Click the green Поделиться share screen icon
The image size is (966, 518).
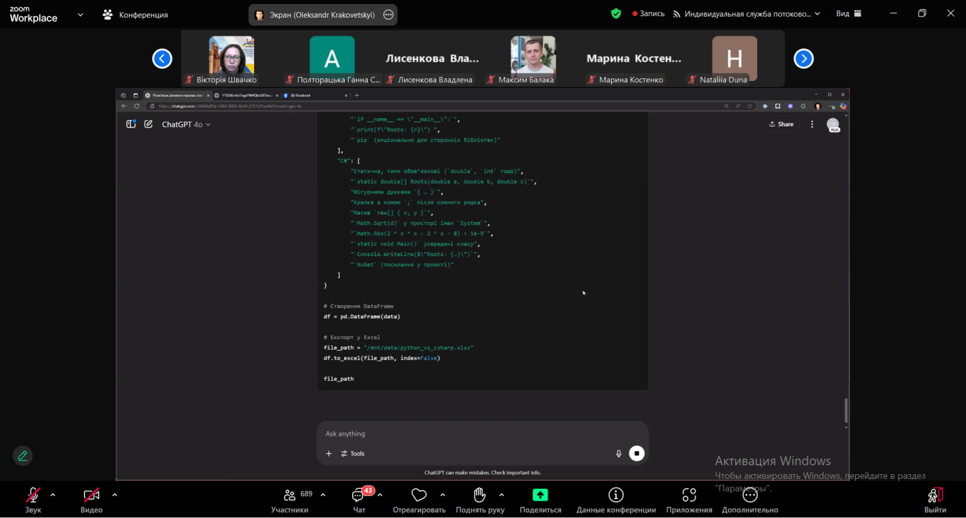[x=540, y=495]
